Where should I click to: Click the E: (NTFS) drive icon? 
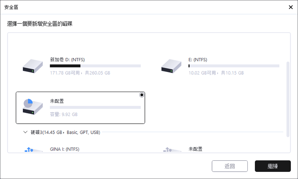pos(171,66)
